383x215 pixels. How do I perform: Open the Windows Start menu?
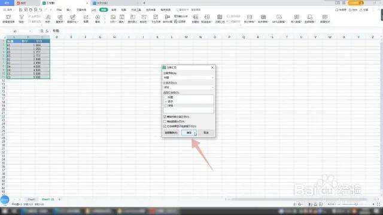coord(5,211)
